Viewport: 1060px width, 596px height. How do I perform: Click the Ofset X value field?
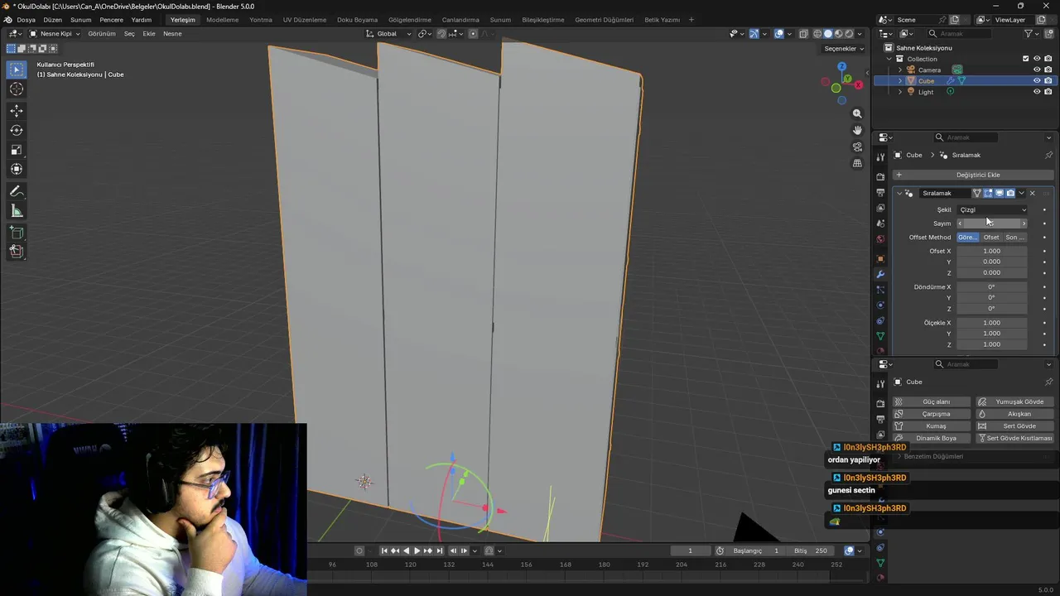coord(992,251)
